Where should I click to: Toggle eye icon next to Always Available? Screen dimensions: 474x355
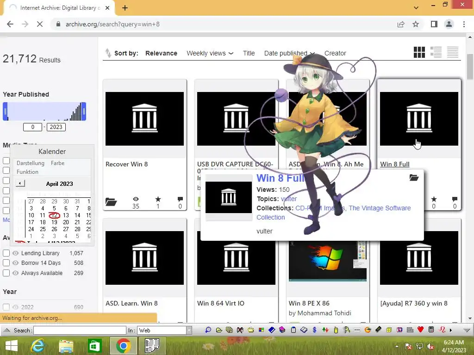[x=15, y=273]
